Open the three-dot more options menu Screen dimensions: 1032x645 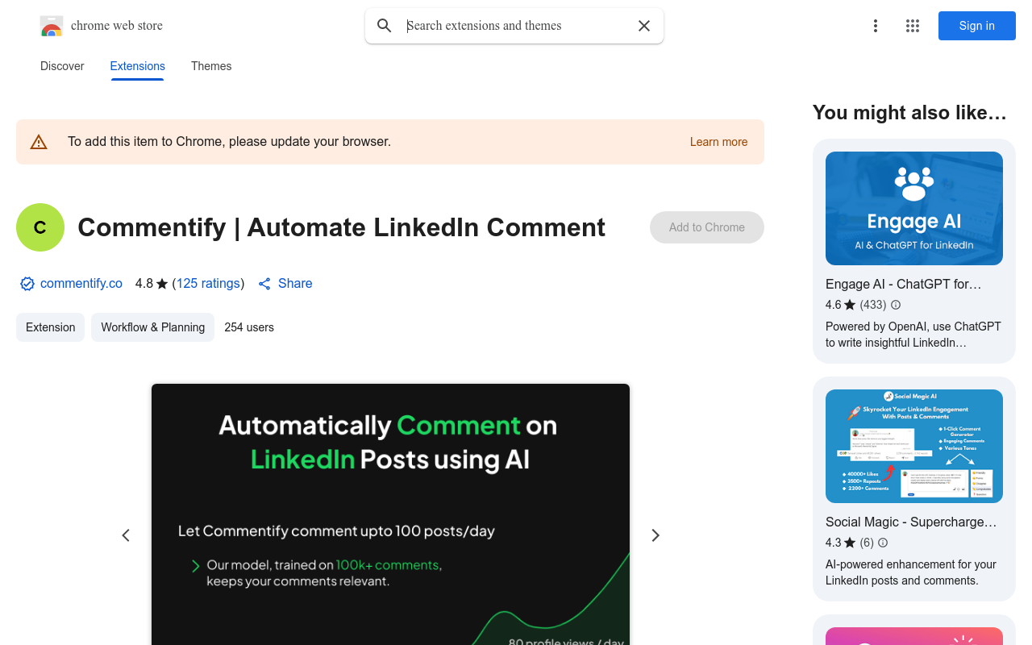click(x=876, y=26)
